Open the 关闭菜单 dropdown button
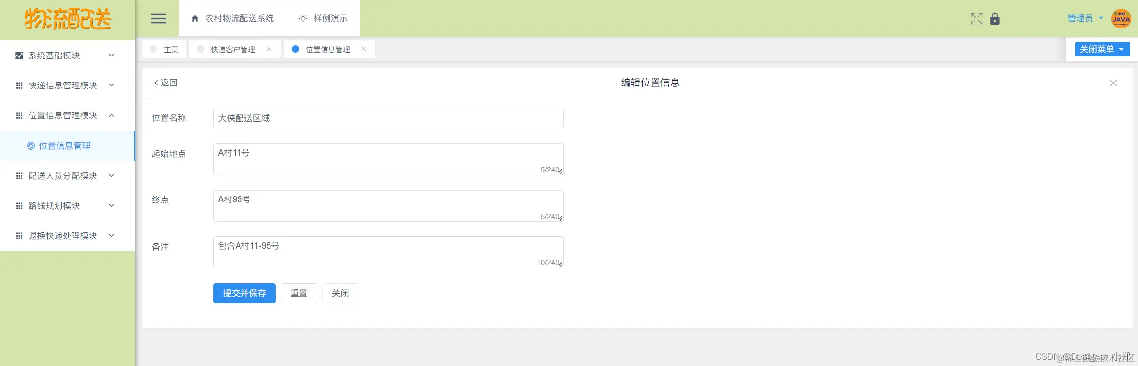Screen dimensions: 1138x366 [x=1102, y=49]
